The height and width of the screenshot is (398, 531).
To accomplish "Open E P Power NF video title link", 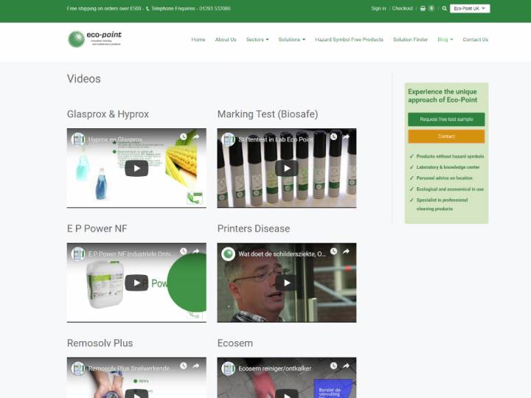I will tap(131, 254).
